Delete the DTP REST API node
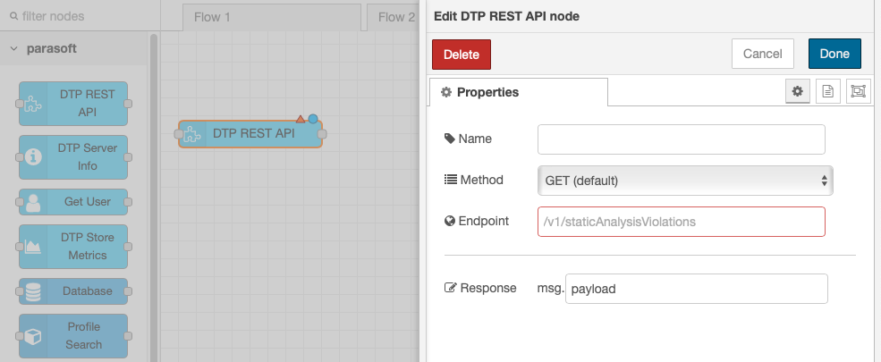Screen dimensions: 881x362 pyautogui.click(x=462, y=55)
